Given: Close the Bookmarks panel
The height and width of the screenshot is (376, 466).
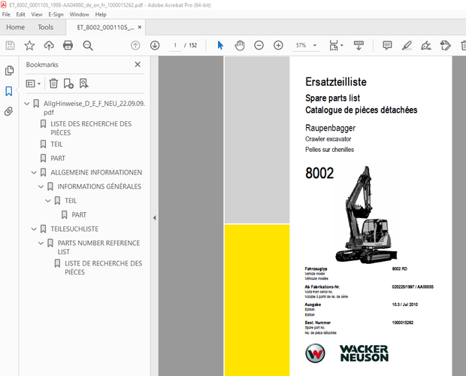Looking at the screenshot, I should click(x=138, y=65).
